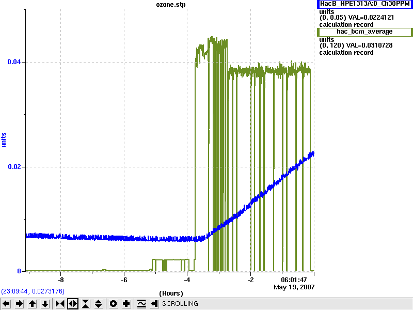
Task: Select the hac_bcm_average curve legend
Action: [x=365, y=32]
